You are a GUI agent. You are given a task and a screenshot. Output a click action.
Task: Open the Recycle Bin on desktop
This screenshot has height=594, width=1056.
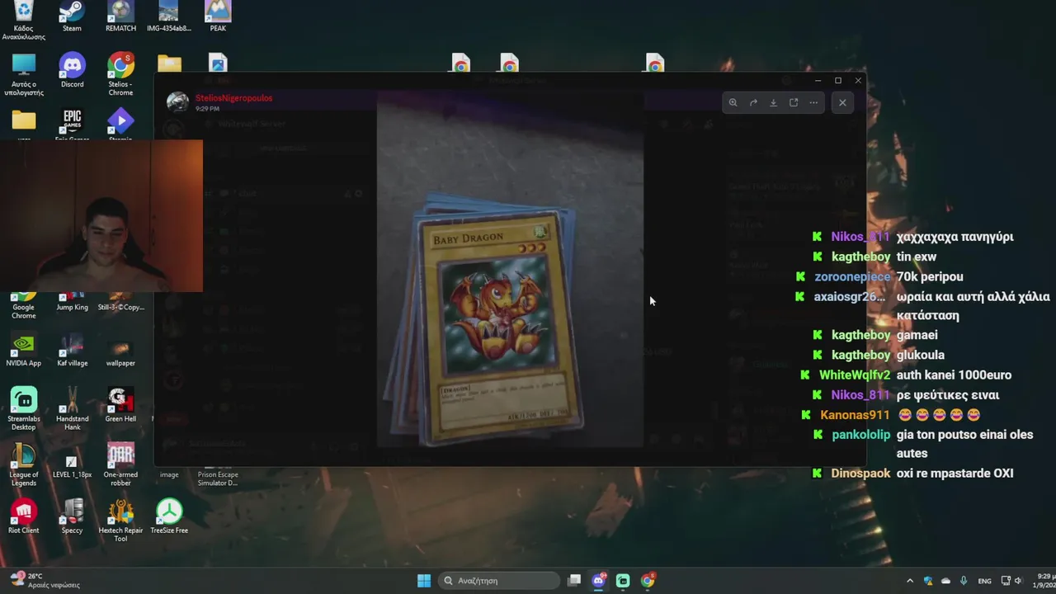24,20
